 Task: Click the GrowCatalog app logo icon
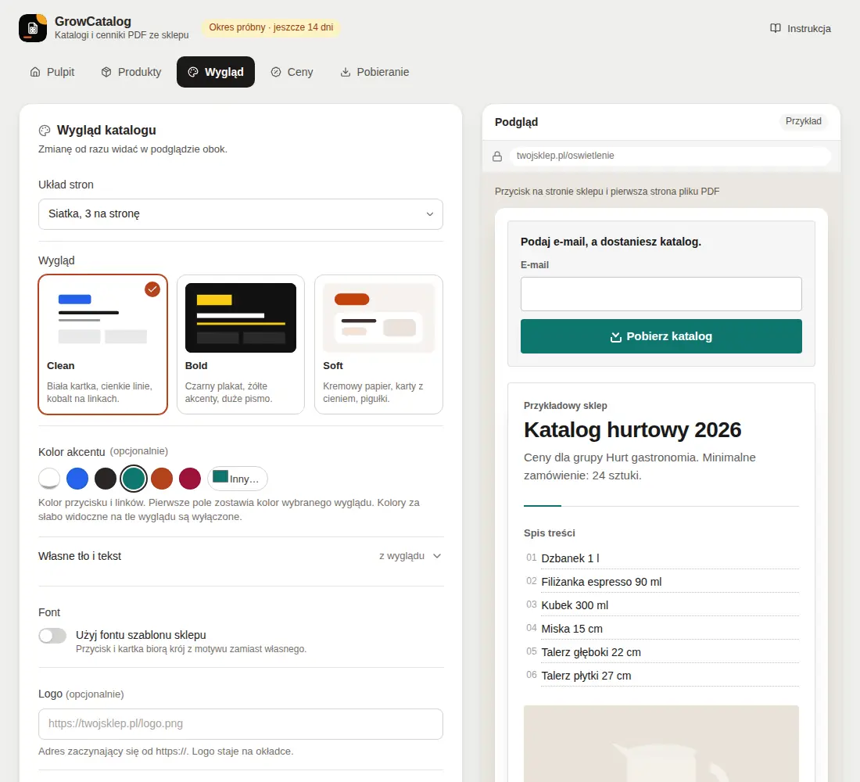(33, 28)
